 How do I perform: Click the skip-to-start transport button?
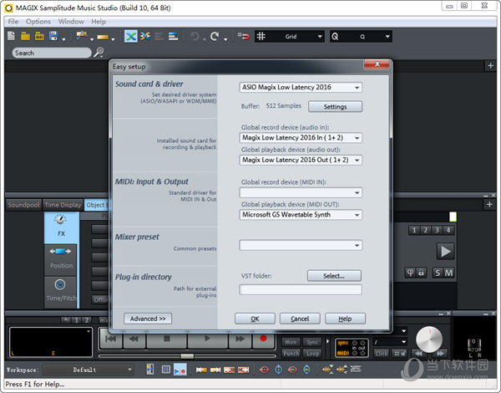111,339
